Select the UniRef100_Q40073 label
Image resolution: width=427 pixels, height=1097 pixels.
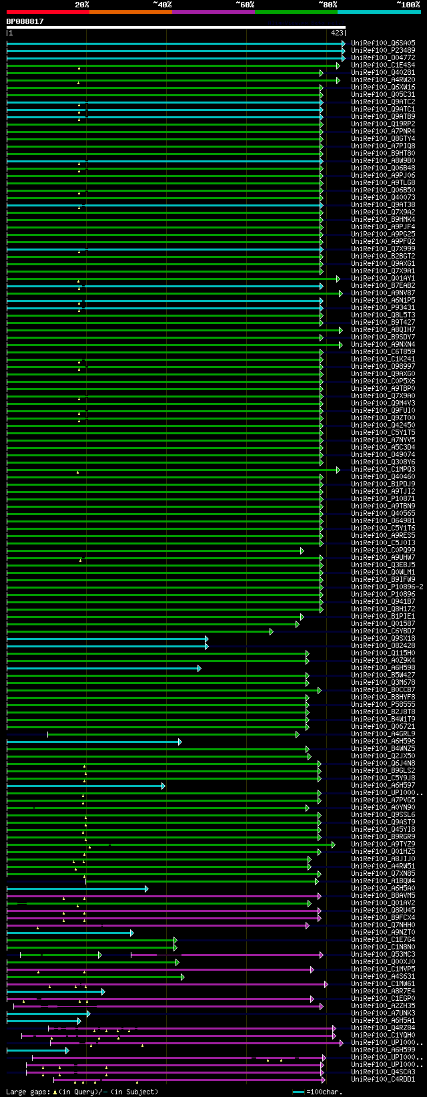click(x=383, y=198)
